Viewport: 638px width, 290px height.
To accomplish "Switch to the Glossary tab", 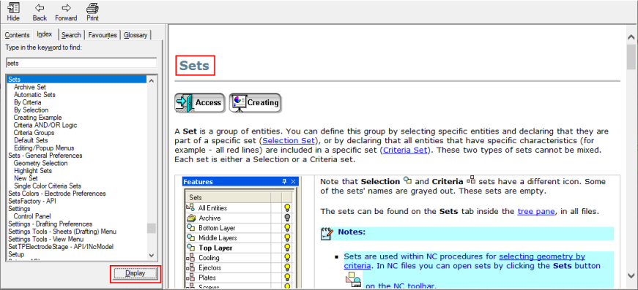I will [x=136, y=35].
